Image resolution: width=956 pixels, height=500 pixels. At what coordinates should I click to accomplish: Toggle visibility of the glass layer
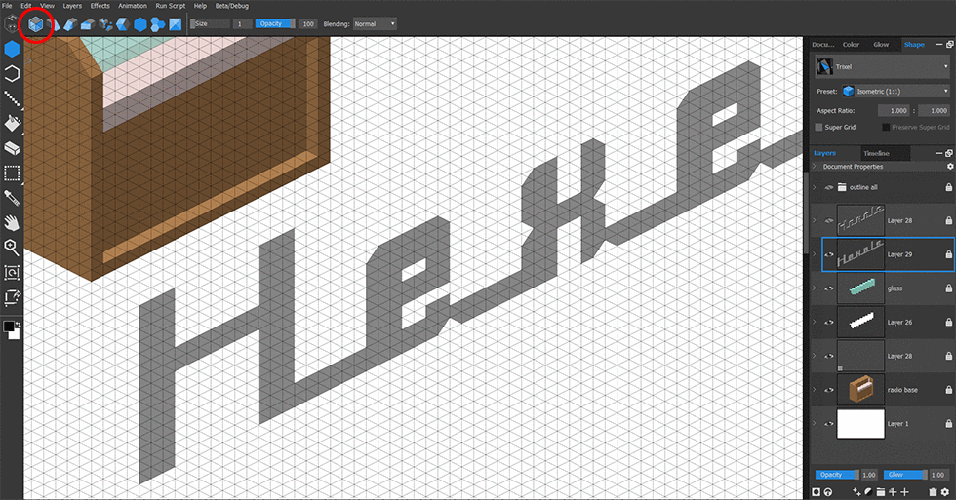point(828,288)
